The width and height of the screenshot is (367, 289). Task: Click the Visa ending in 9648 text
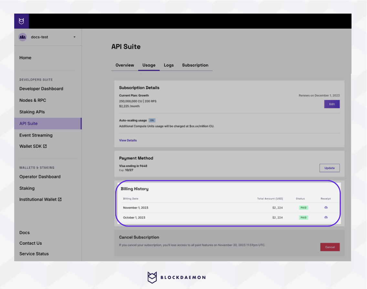click(x=133, y=166)
